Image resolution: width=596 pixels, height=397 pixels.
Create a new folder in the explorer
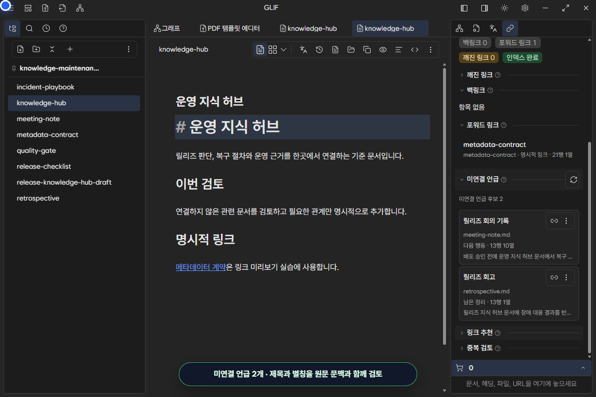(x=36, y=49)
